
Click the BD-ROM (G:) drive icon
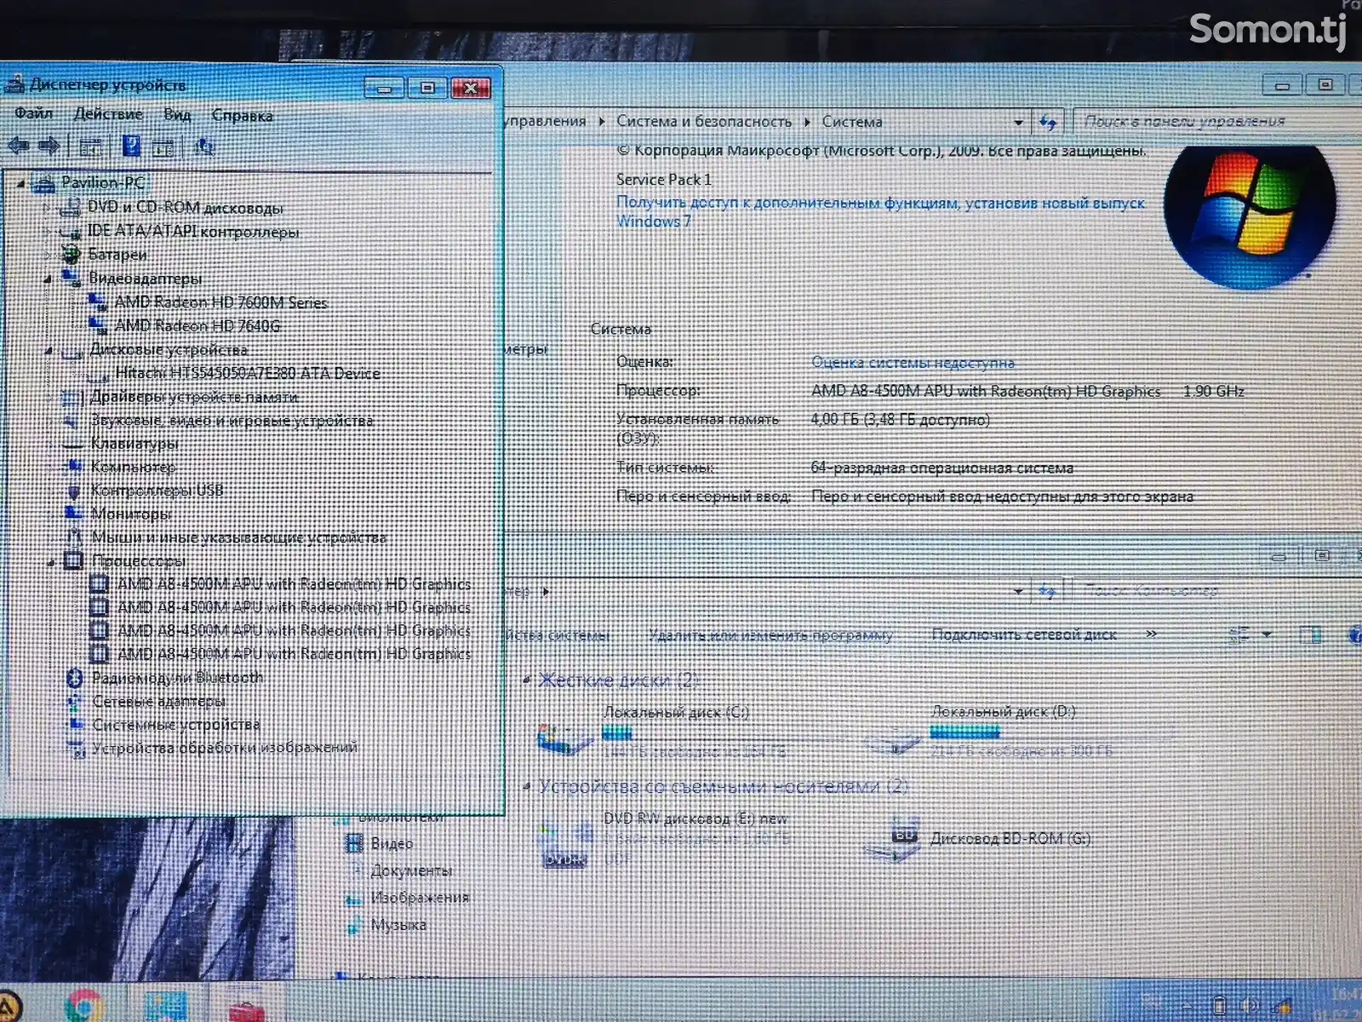[891, 839]
